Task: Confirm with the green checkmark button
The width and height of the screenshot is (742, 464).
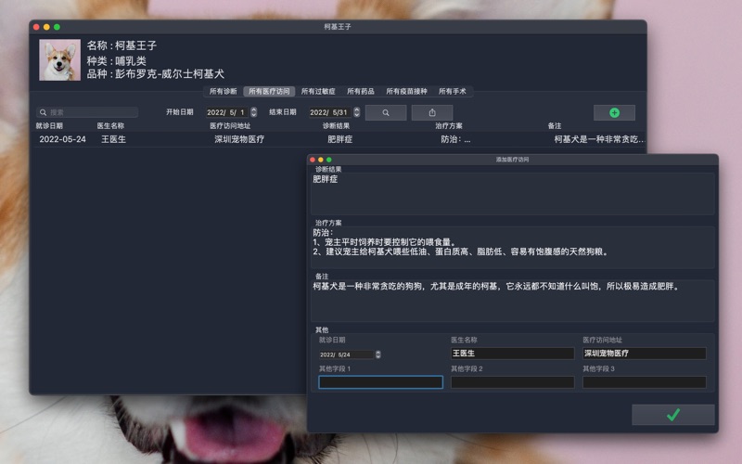Action: coord(673,415)
